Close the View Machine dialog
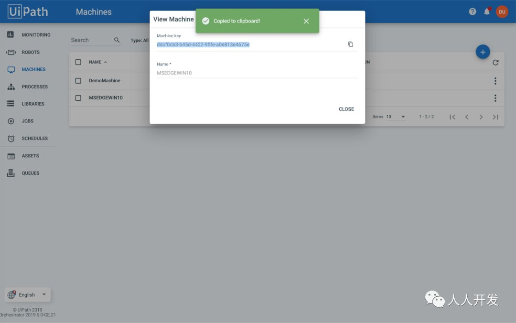This screenshot has width=516, height=323. tap(346, 109)
